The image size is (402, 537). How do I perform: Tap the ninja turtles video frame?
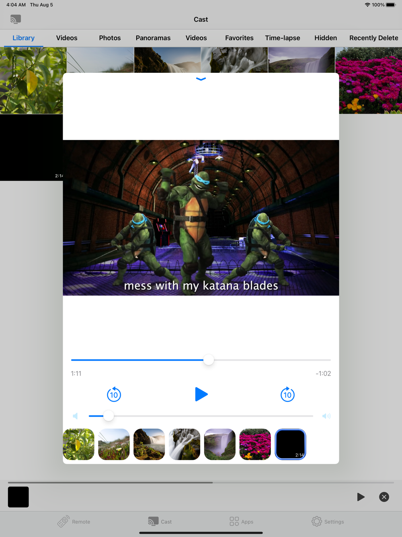click(201, 218)
